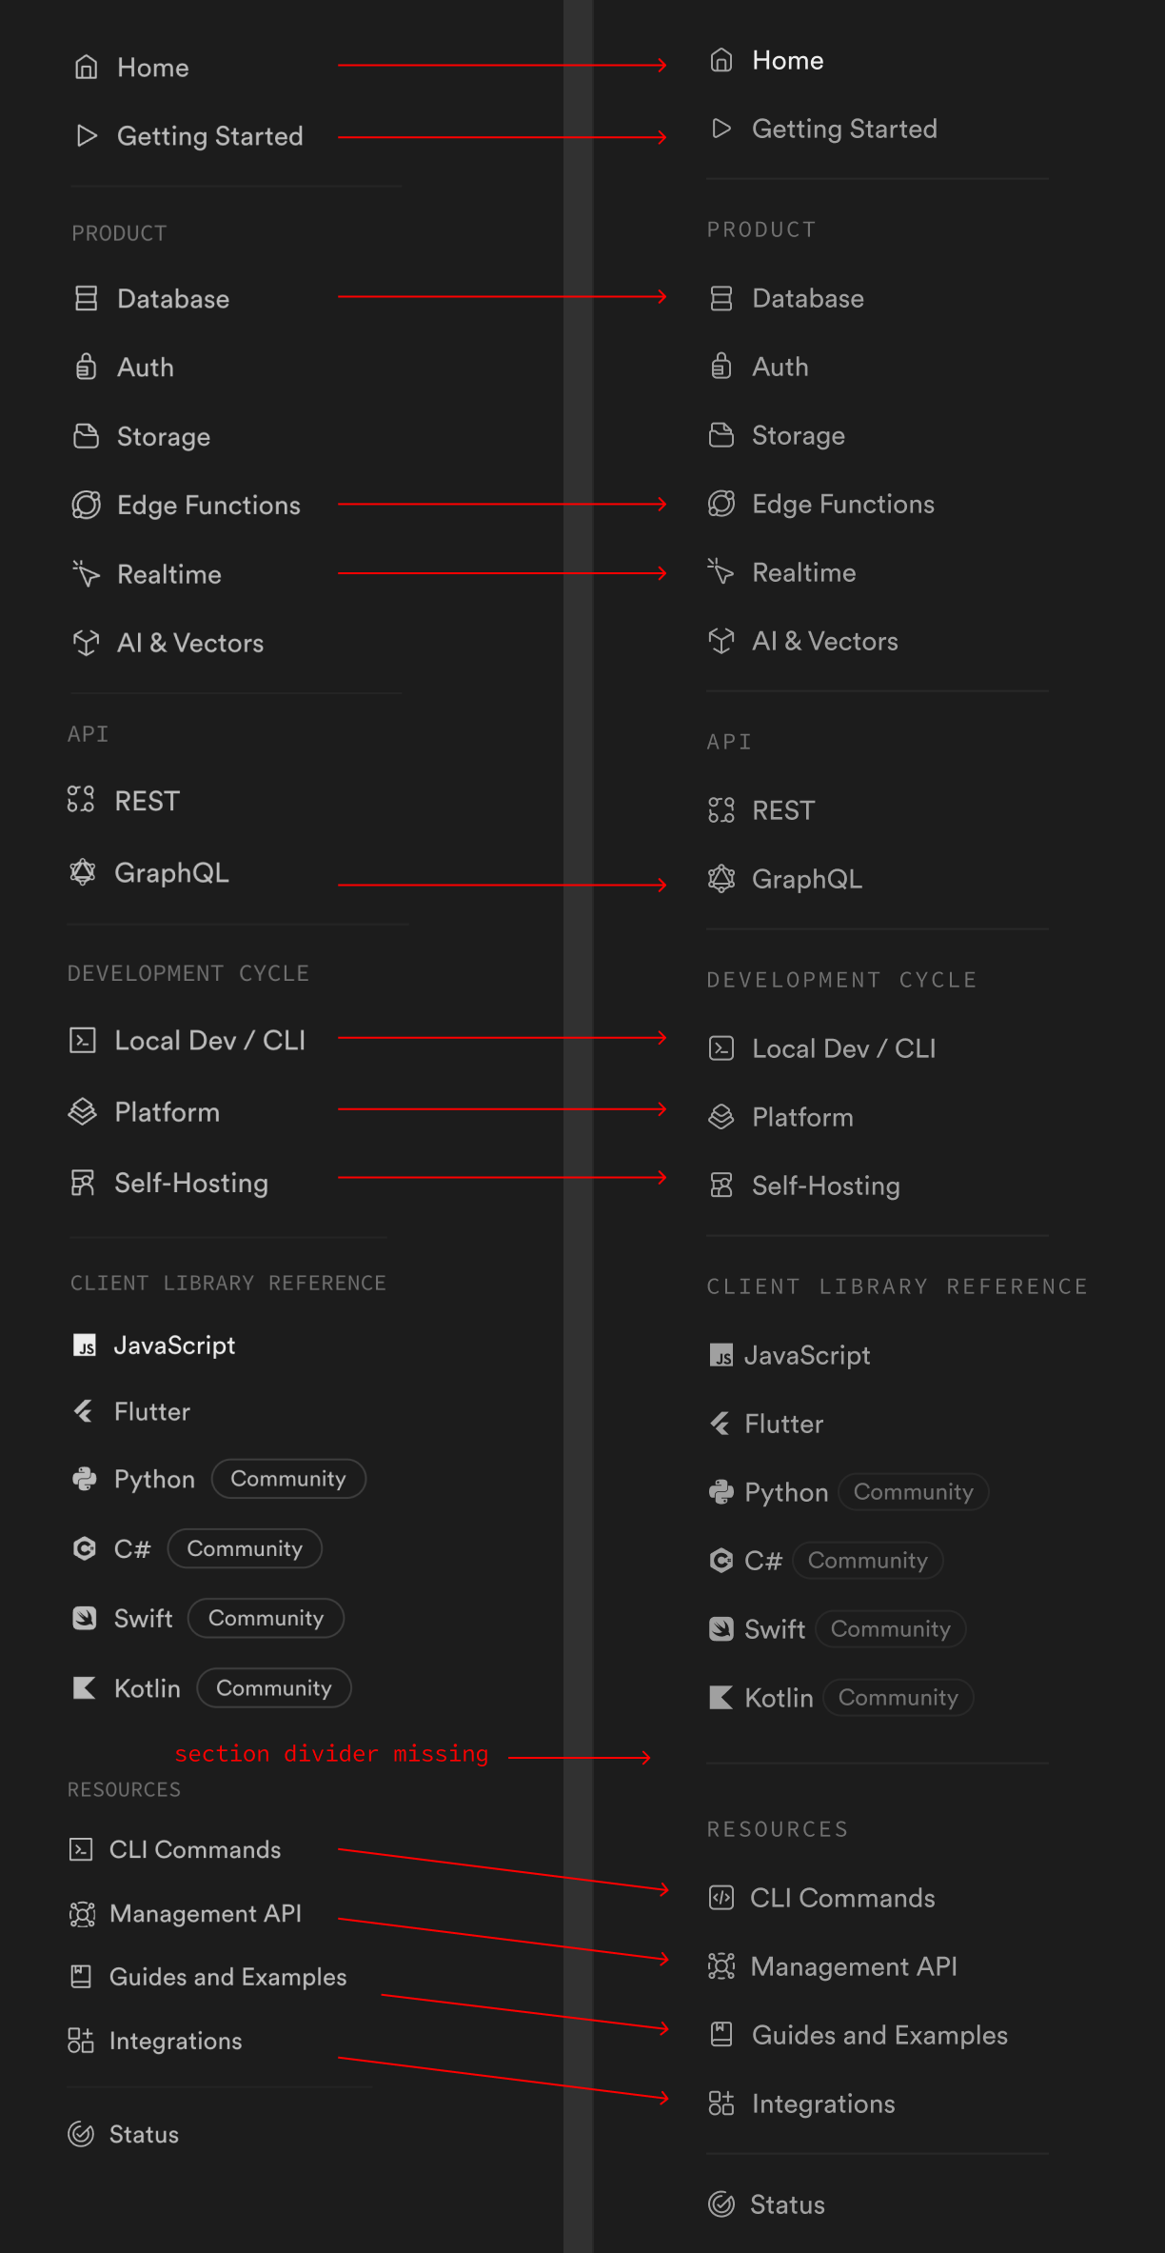This screenshot has height=2253, width=1165.
Task: Navigate to Self-Hosting
Action: point(190,1183)
